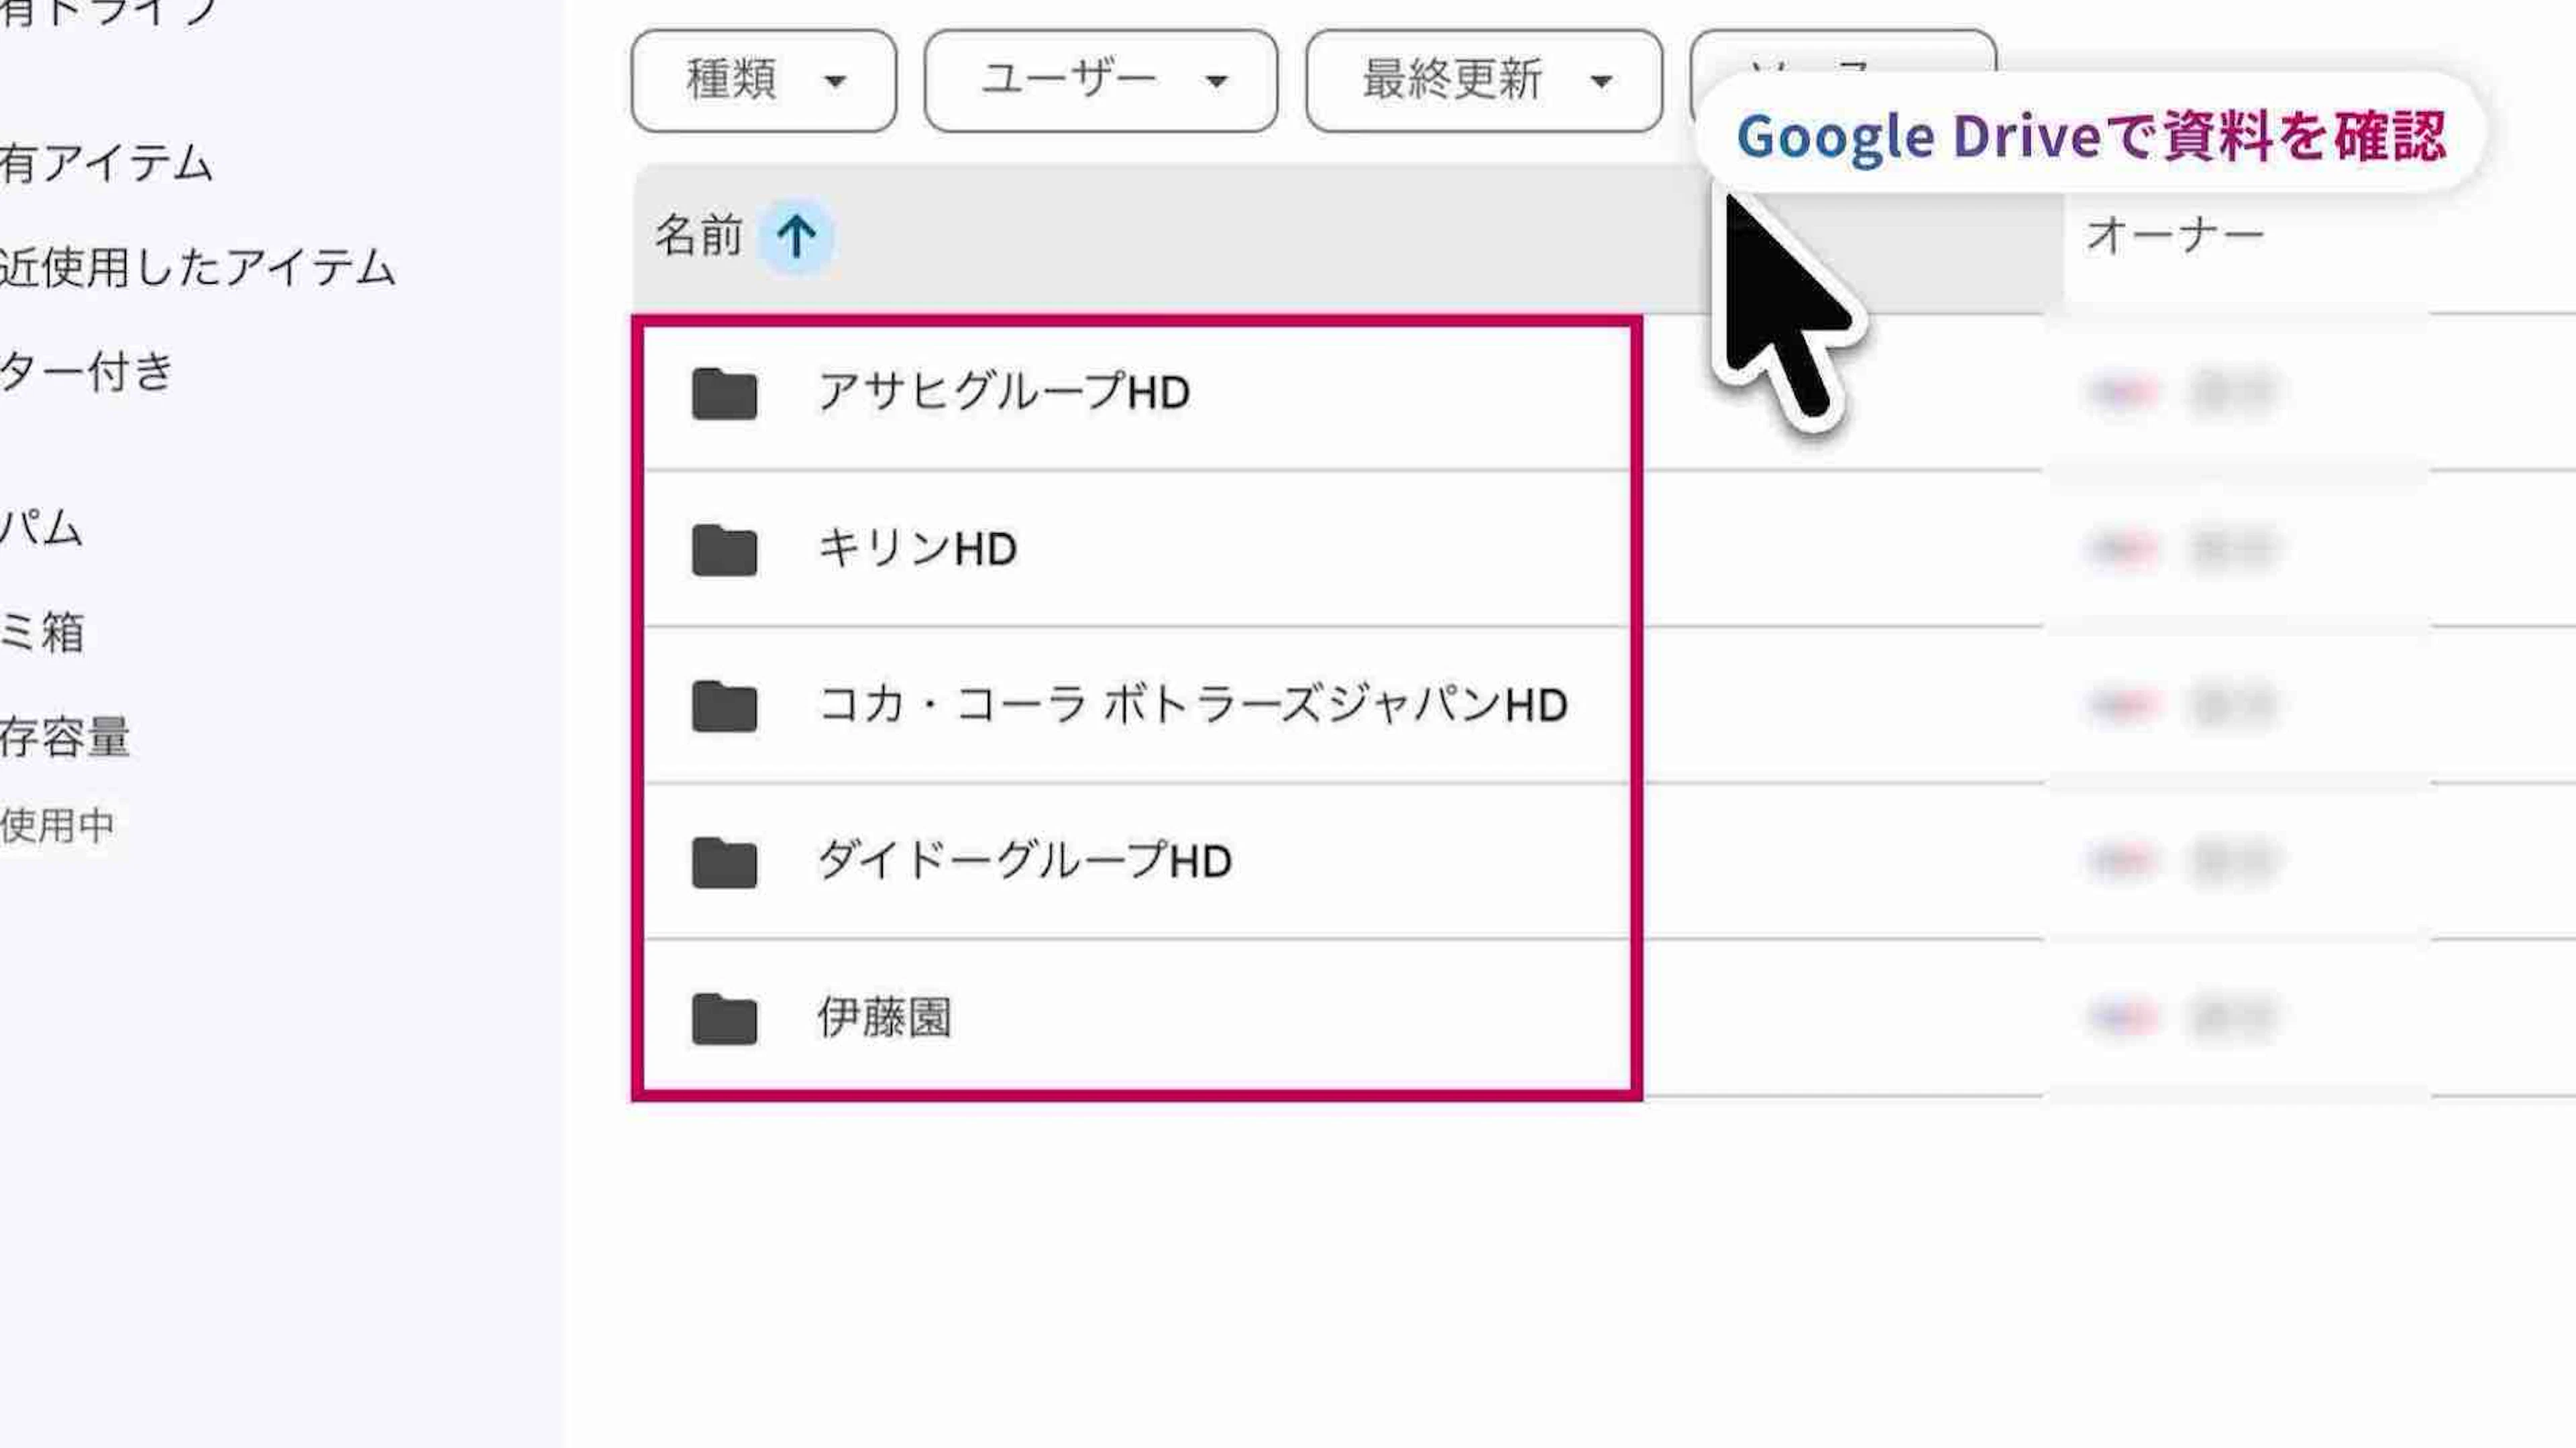
Task: Click the ダイドーグループHD folder icon
Action: (724, 862)
